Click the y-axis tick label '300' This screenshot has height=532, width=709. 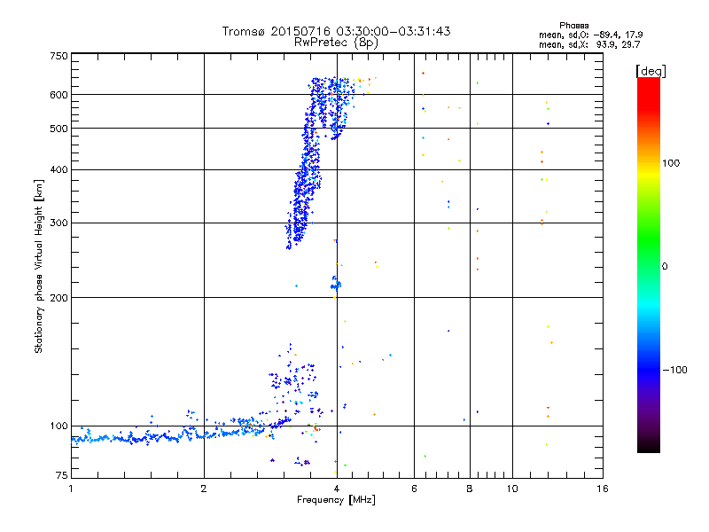coord(58,223)
